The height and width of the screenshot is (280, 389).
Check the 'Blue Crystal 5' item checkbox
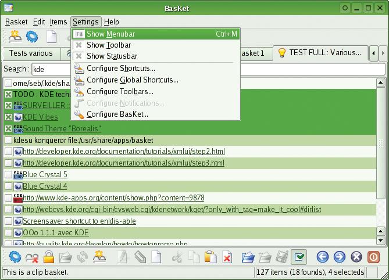coord(9,174)
